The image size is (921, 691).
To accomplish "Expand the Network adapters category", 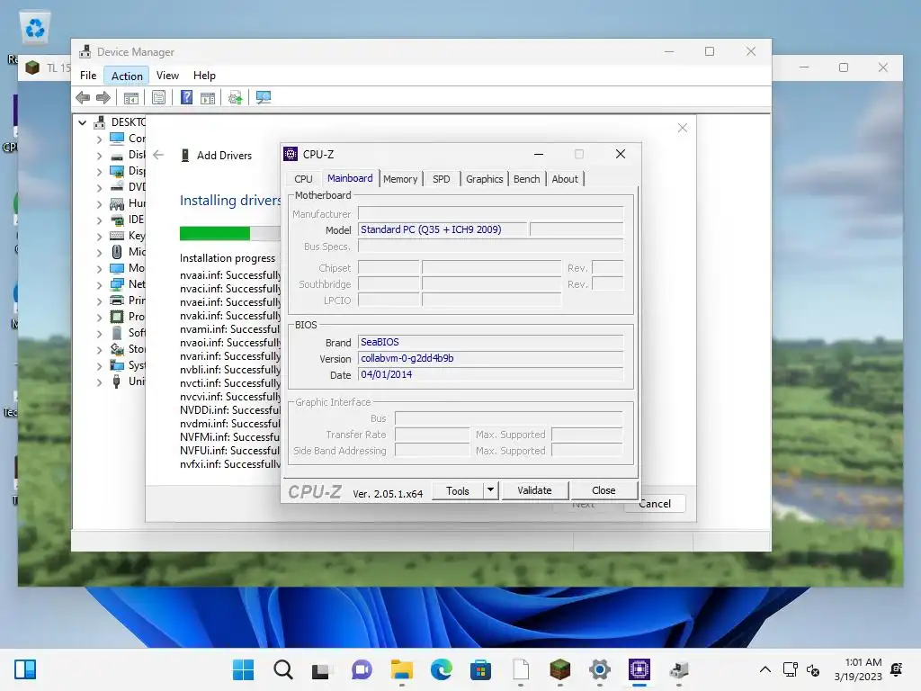I will click(99, 285).
